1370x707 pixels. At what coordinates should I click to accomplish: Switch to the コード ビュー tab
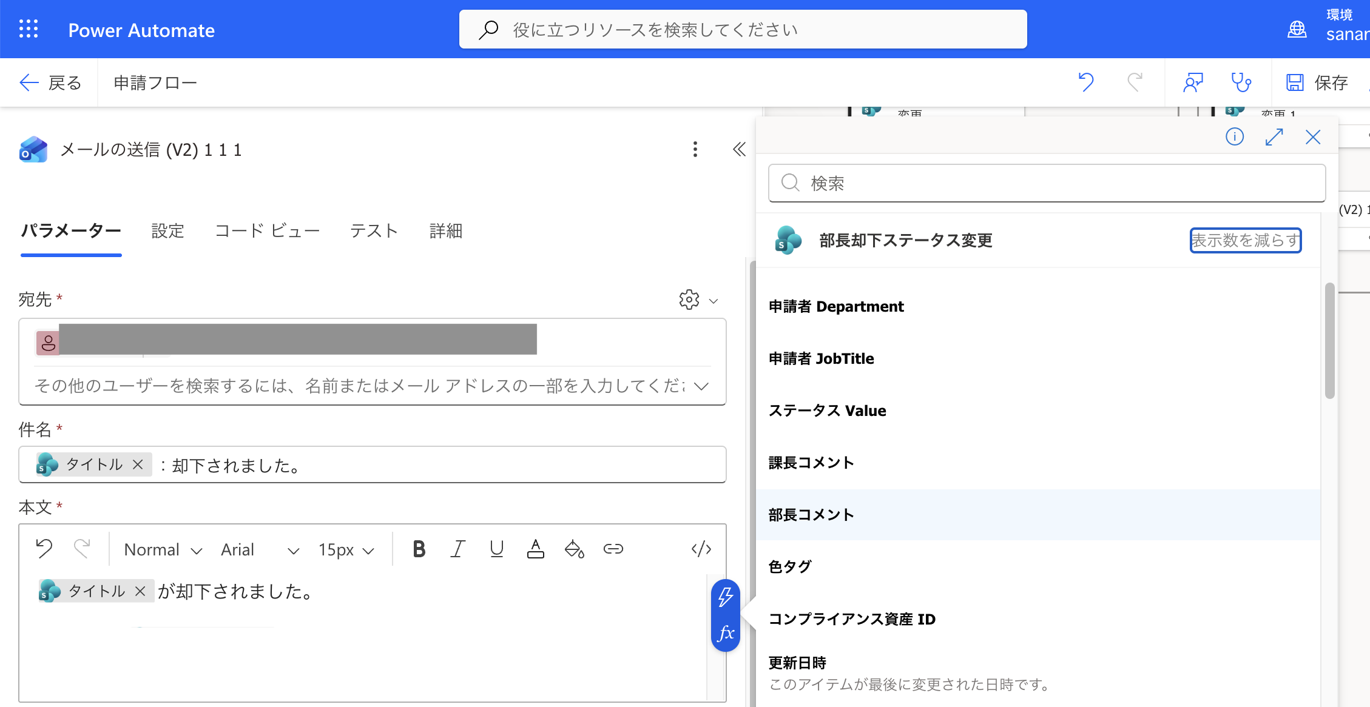(x=267, y=231)
